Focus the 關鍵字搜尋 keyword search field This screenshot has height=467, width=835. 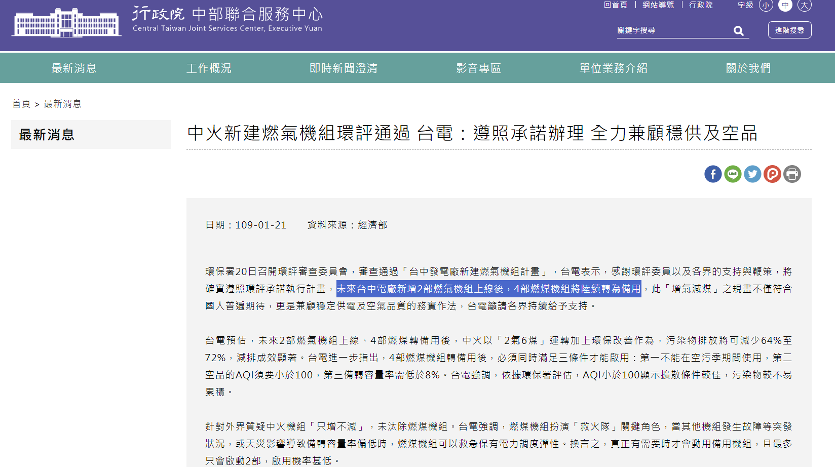pyautogui.click(x=671, y=30)
